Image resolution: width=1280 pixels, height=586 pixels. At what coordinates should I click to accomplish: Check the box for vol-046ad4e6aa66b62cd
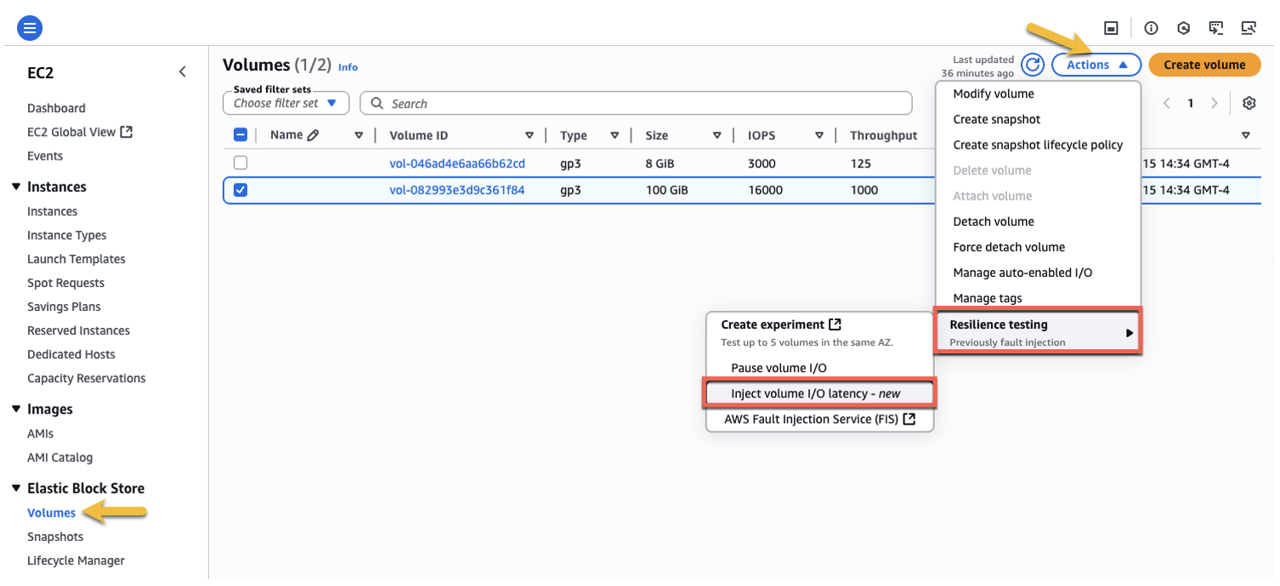pyautogui.click(x=241, y=162)
